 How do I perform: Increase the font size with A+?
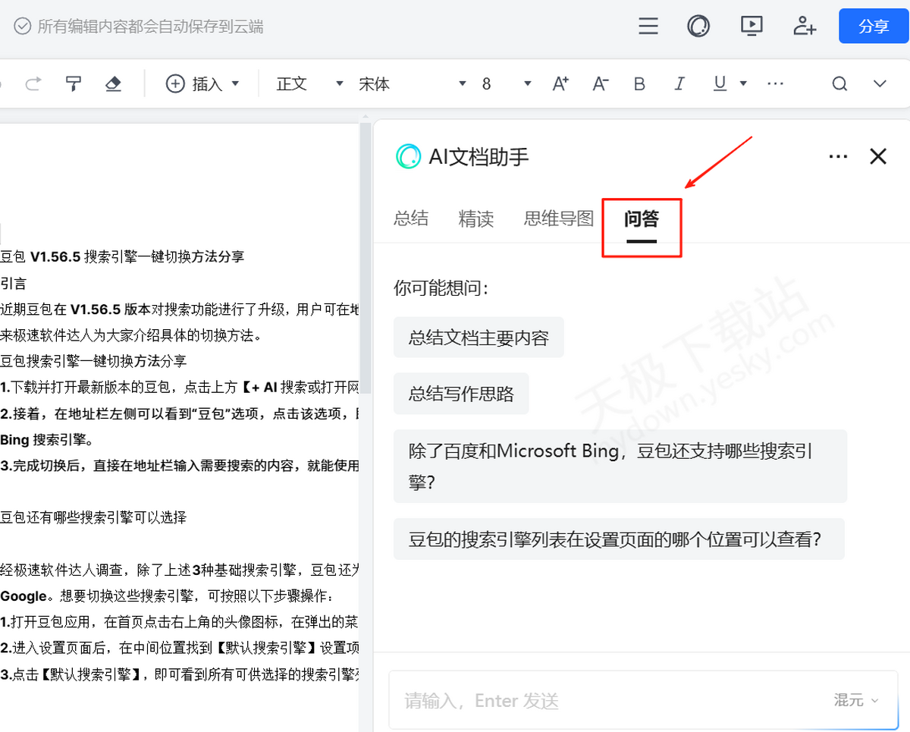point(560,83)
